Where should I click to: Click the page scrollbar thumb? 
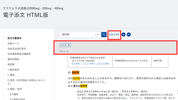pyautogui.click(x=177, y=92)
